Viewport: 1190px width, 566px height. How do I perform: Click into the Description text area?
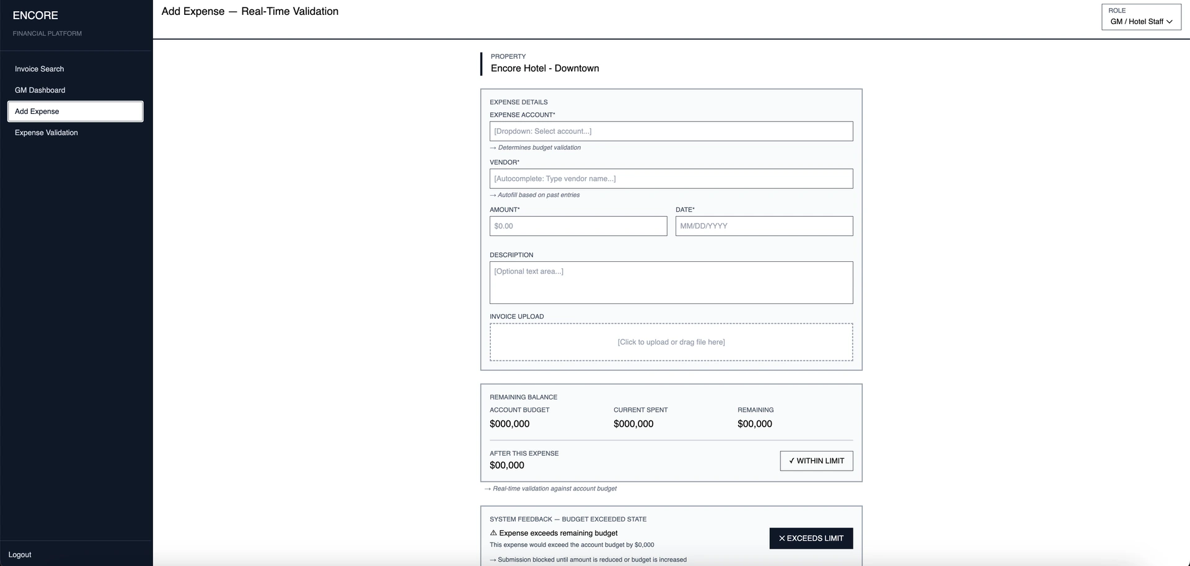pos(671,282)
